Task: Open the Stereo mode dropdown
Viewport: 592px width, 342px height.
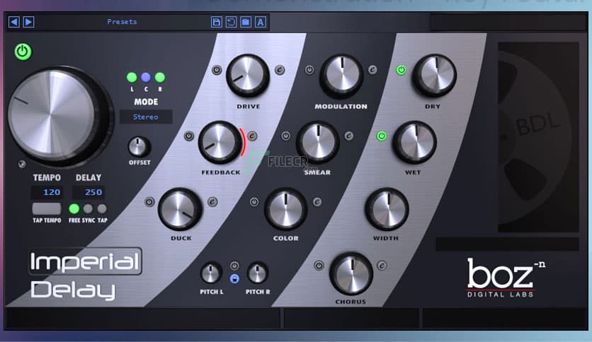Action: click(146, 117)
